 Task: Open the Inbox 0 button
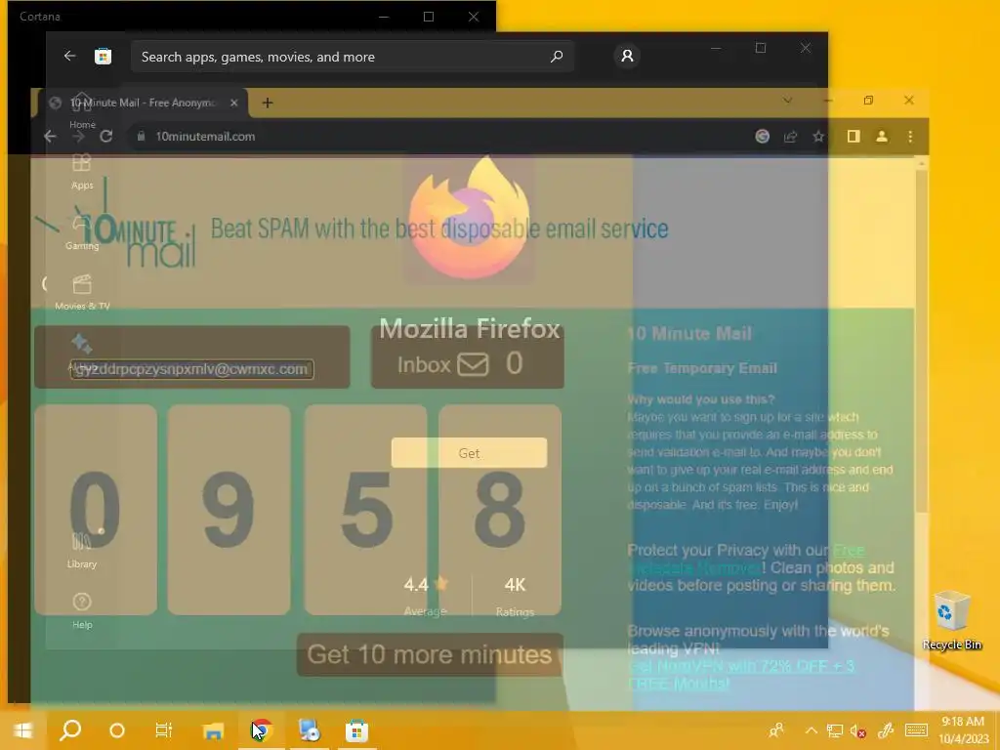point(468,357)
